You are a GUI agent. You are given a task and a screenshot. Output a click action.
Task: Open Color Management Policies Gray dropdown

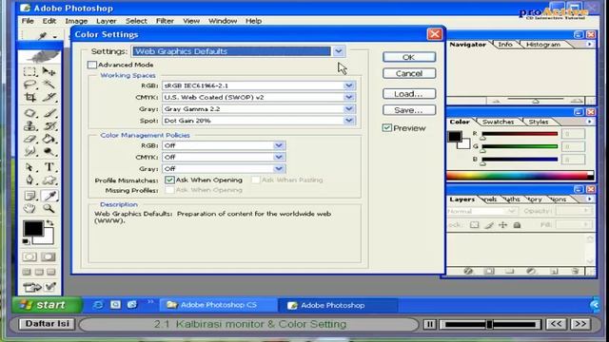224,169
